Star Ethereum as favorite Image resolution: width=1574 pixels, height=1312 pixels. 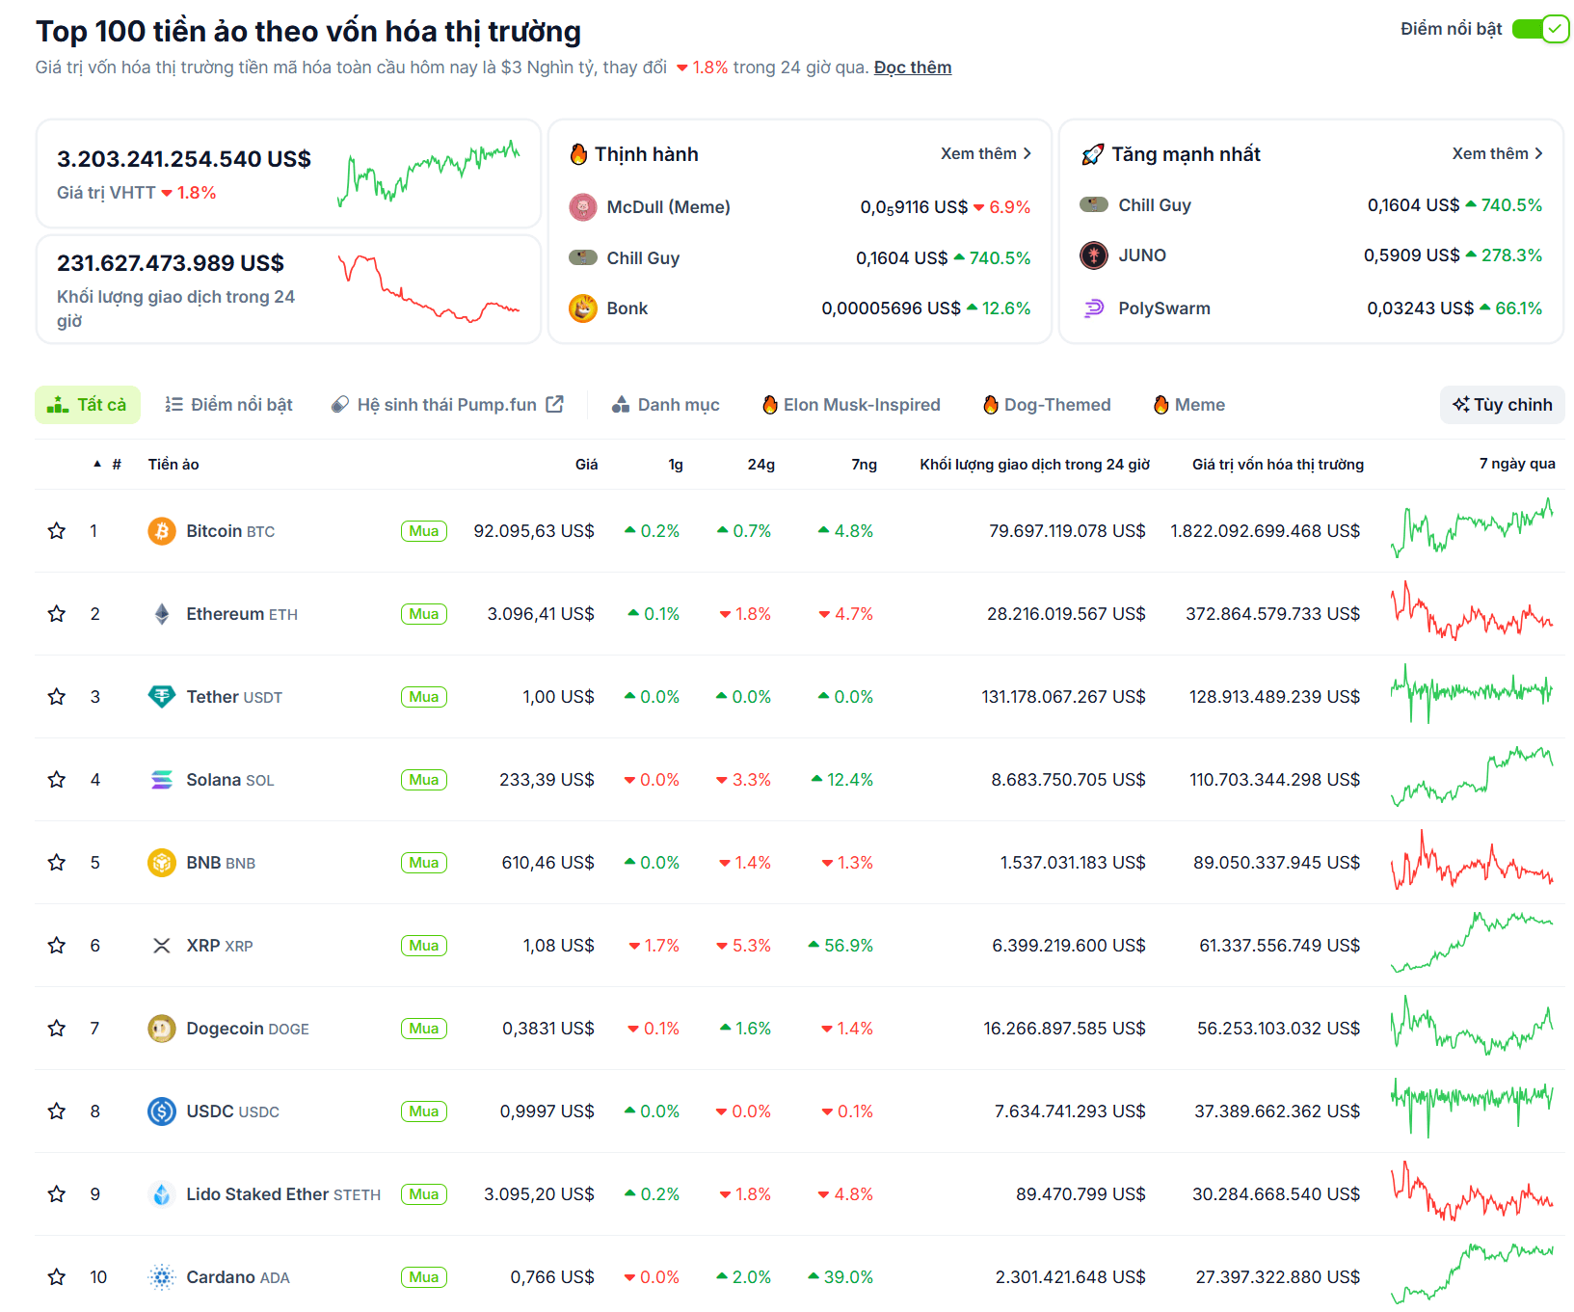(57, 613)
